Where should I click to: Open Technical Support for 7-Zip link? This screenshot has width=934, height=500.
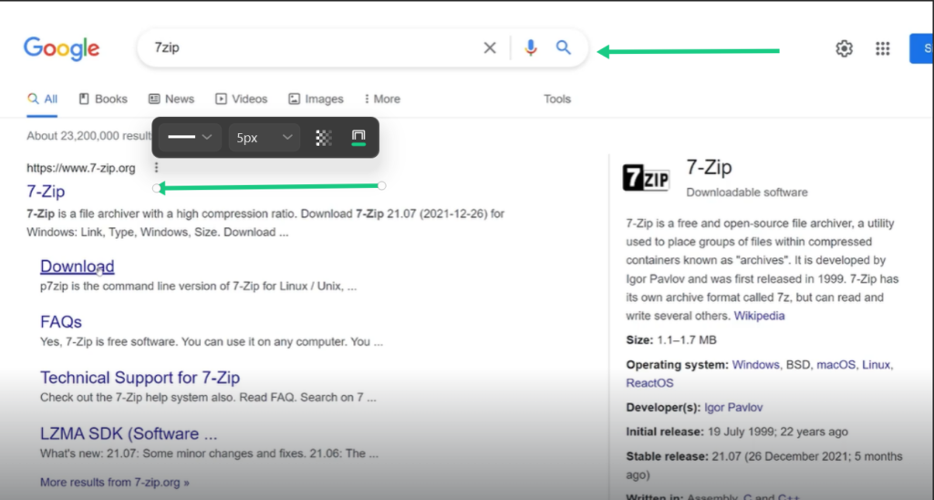[140, 378]
